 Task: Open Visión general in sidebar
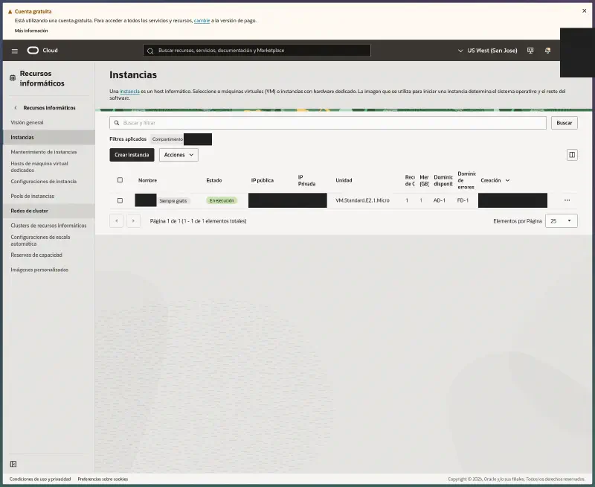(x=27, y=122)
